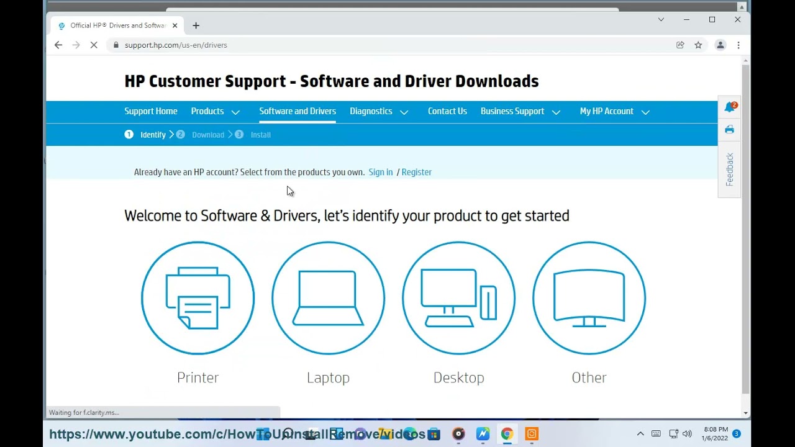Image resolution: width=795 pixels, height=447 pixels.
Task: Stop loading the page
Action: point(94,45)
